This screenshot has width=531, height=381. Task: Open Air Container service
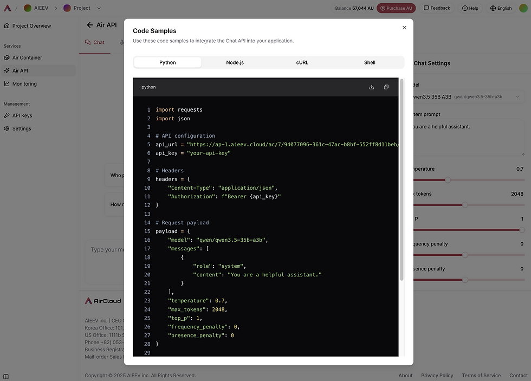[x=38, y=57]
